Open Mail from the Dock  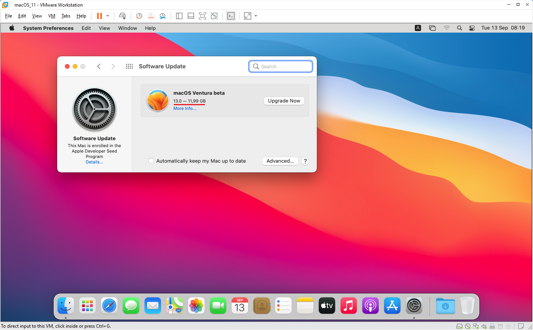tap(153, 306)
